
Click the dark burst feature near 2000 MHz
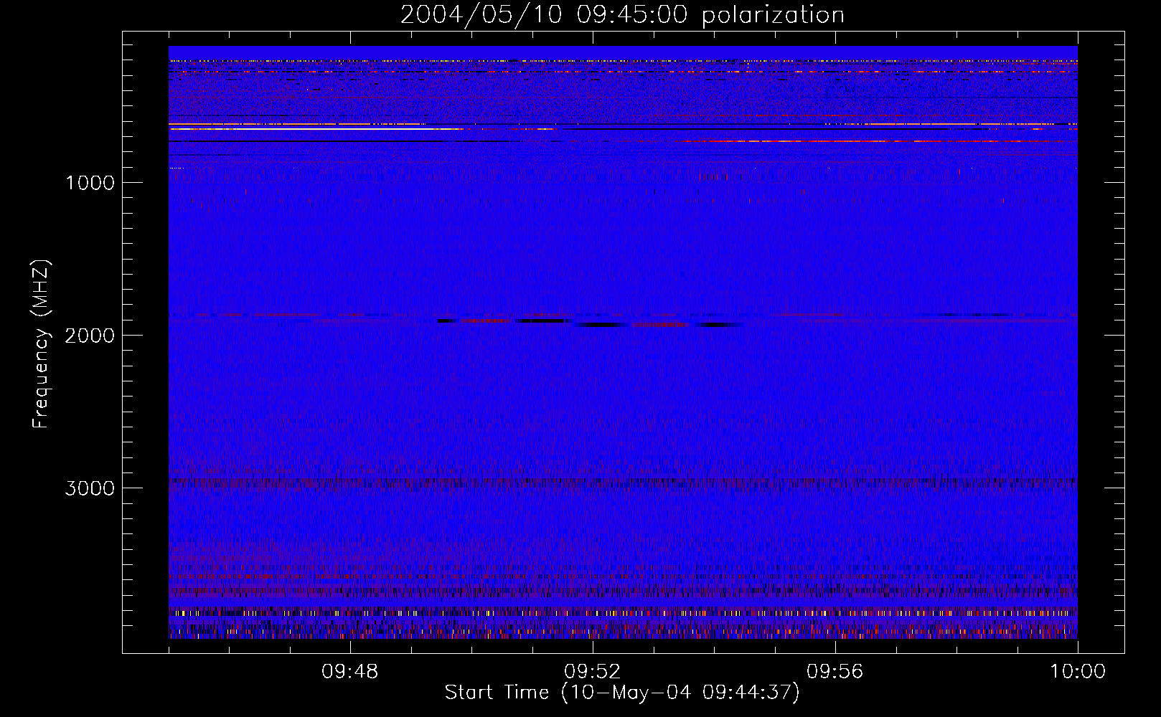pos(590,323)
